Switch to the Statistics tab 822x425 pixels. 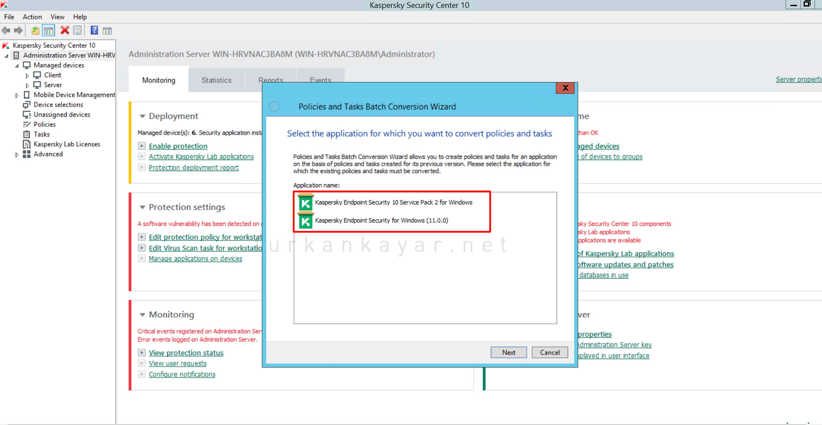tap(216, 80)
